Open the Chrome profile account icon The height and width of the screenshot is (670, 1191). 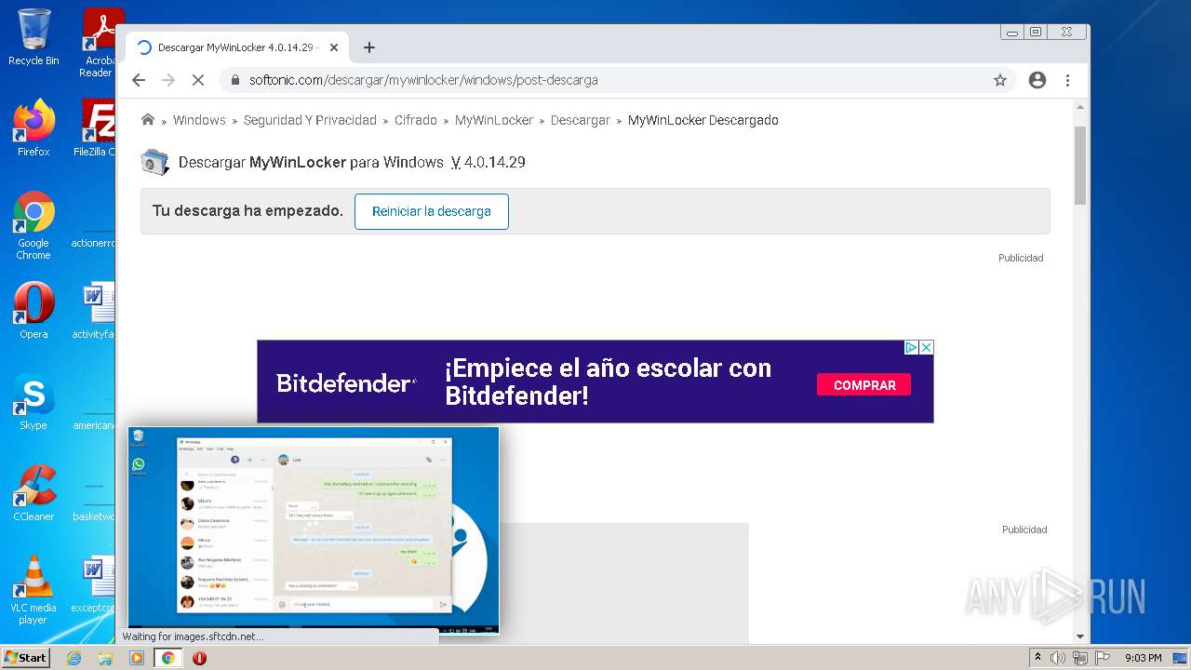1037,80
